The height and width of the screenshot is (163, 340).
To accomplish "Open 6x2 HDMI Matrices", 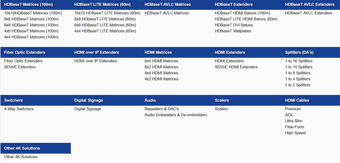I will (x=161, y=67).
